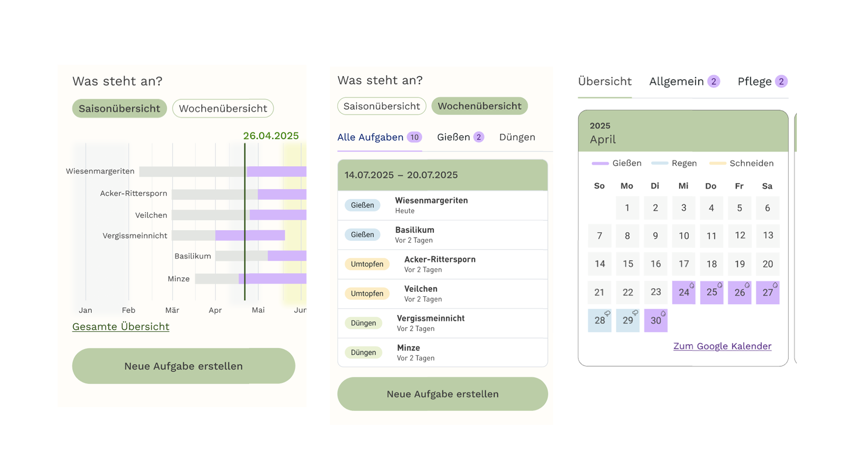Toggle Saisonübersicht in the middle panel

coord(381,106)
